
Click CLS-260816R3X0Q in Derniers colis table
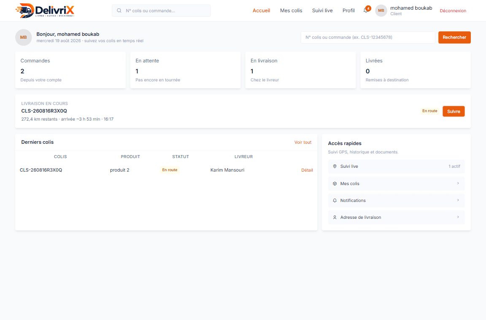point(41,170)
